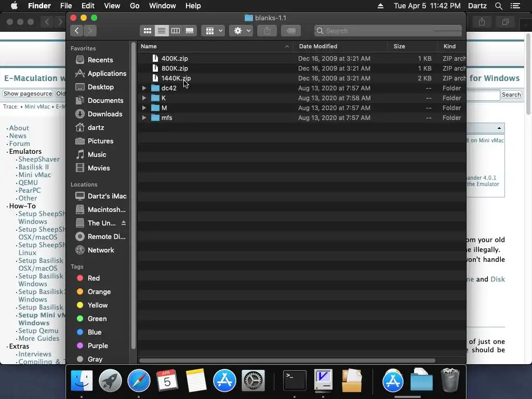This screenshot has height=399, width=532.
Task: Switch Finder to gallery view
Action: coord(190,31)
